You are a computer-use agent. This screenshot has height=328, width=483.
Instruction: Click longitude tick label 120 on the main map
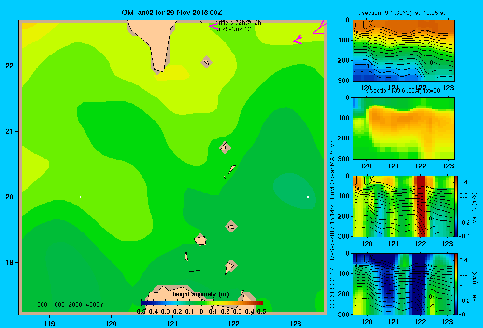coord(111,323)
